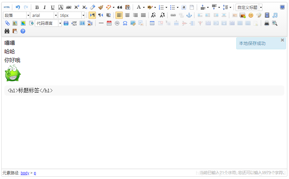Align text right

click(135, 15)
